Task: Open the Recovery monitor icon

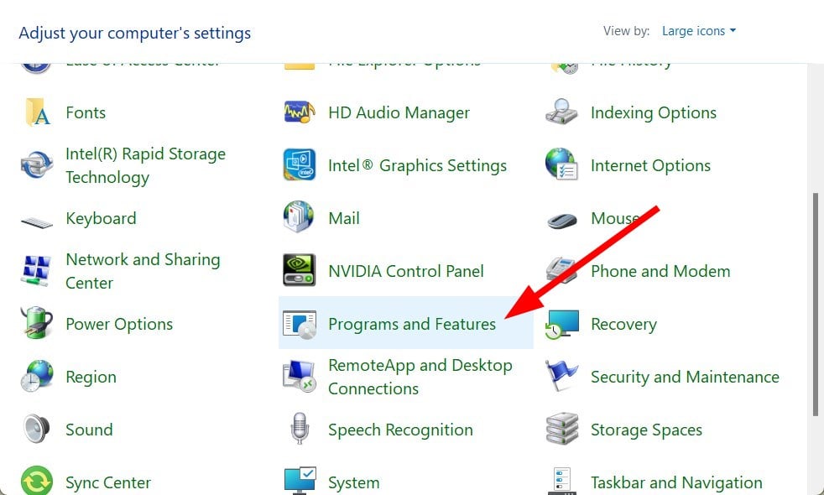Action: [561, 324]
